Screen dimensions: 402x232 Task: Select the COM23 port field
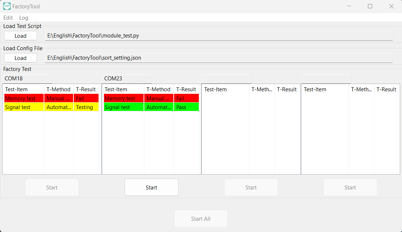tap(127, 79)
